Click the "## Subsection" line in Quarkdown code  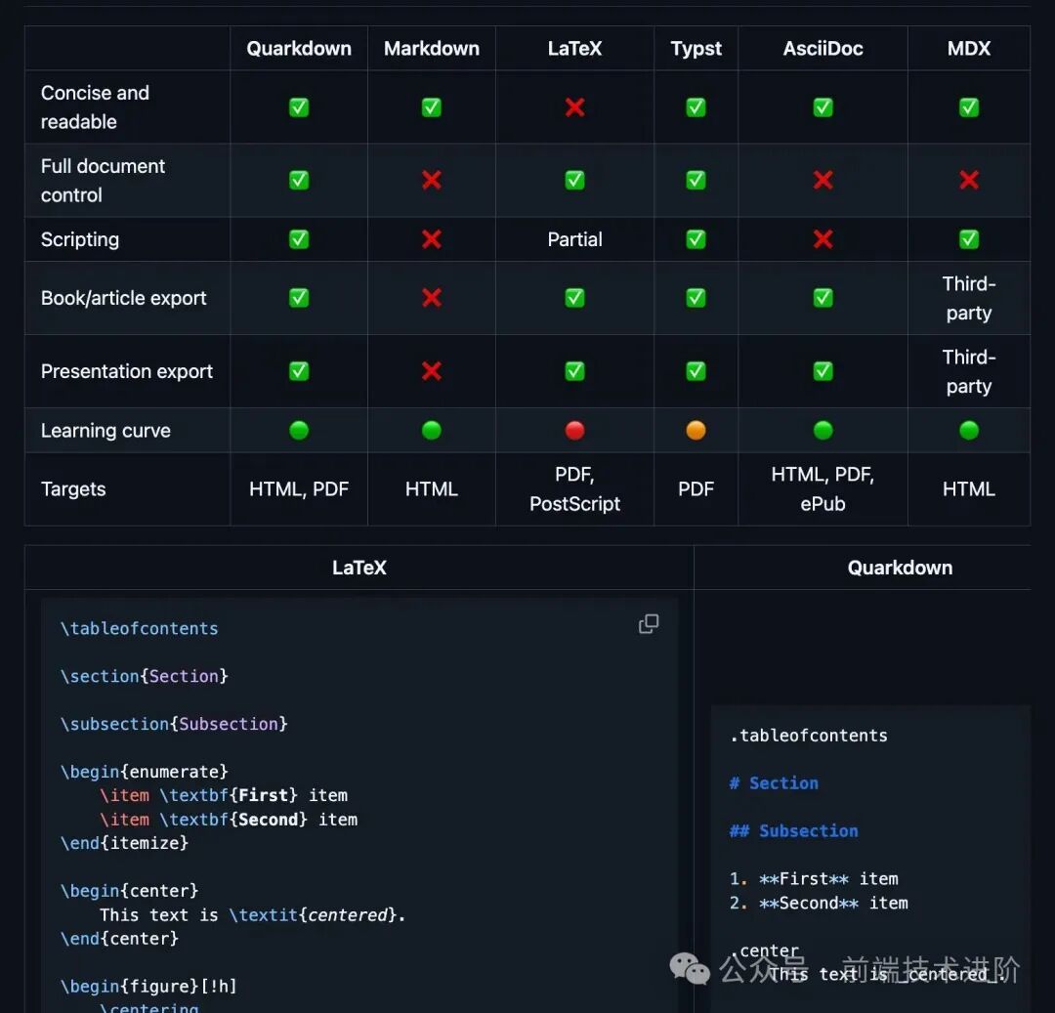(x=793, y=831)
